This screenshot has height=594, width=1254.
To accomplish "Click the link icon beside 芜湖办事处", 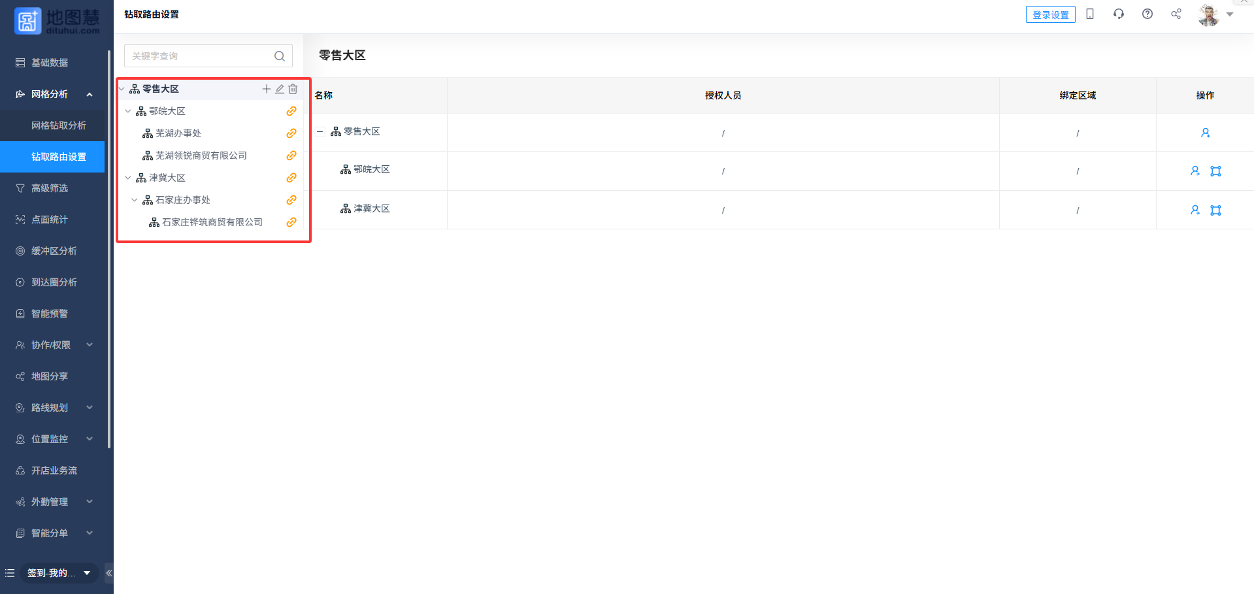I will click(x=291, y=133).
